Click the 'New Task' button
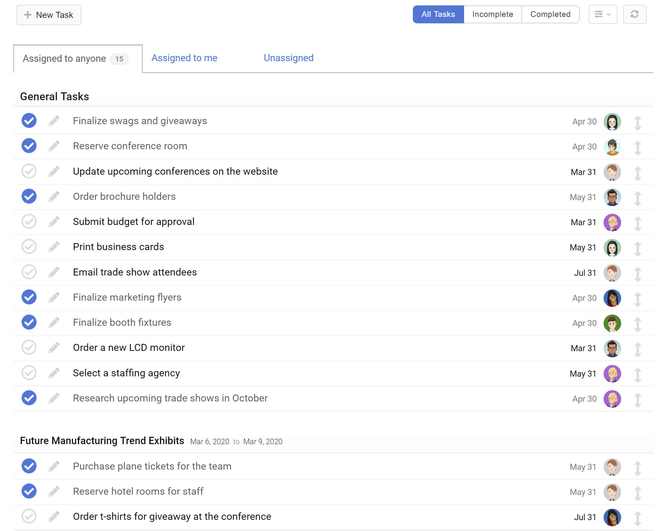Screen dimensions: 662x531 coord(49,15)
